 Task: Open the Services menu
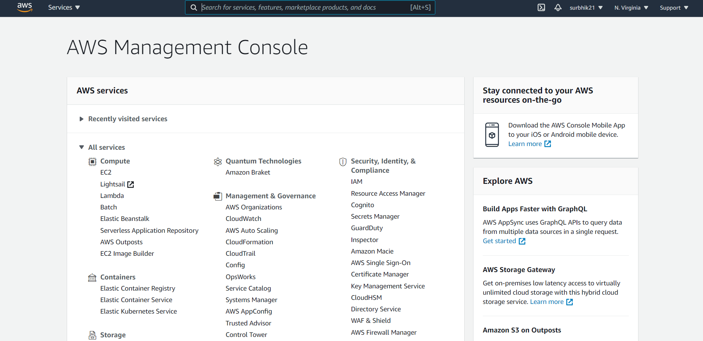[x=63, y=7]
